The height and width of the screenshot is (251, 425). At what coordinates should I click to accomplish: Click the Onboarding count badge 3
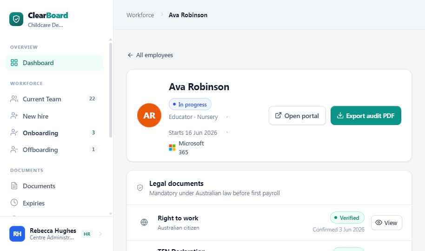click(93, 132)
